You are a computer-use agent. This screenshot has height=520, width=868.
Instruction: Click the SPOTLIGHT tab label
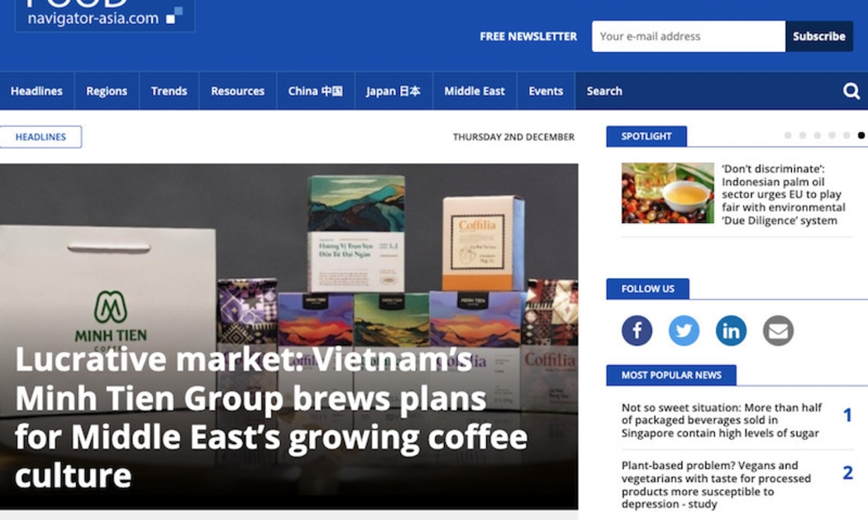coord(646,136)
